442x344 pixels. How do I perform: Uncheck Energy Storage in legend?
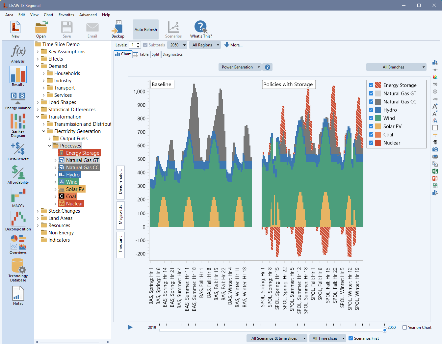click(371, 85)
